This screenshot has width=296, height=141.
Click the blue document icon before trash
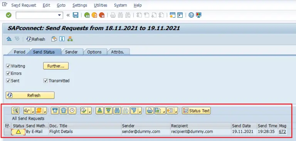[x=55, y=111]
